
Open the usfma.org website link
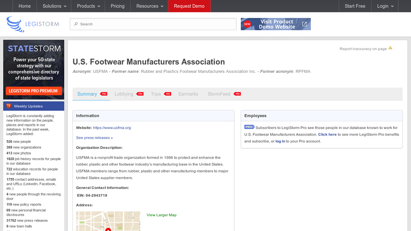pos(112,127)
